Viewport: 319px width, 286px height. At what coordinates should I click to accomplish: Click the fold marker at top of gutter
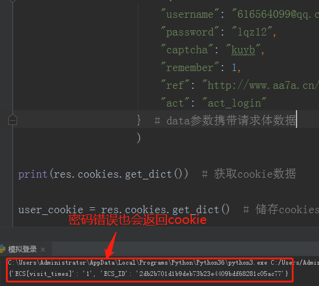[12, 1]
